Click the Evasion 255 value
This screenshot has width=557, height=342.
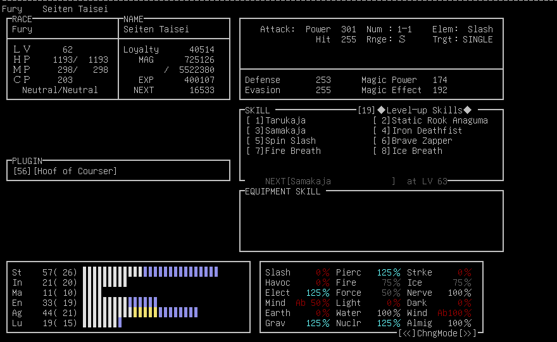coord(323,90)
